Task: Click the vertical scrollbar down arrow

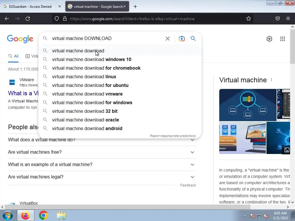Action: (x=292, y=202)
